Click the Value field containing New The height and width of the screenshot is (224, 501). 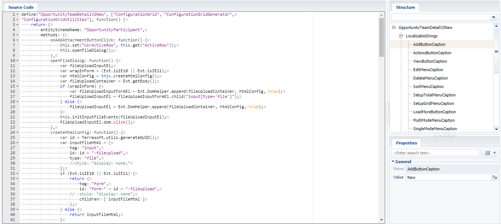point(449,177)
